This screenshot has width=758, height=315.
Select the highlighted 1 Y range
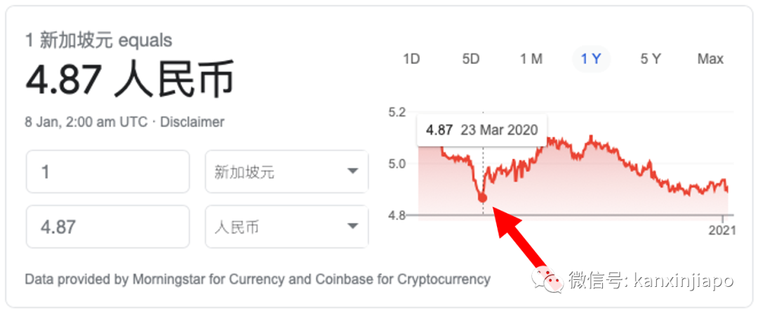pyautogui.click(x=591, y=59)
